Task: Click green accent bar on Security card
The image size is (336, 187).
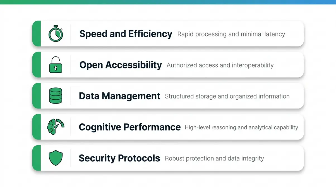Action: pos(37,158)
